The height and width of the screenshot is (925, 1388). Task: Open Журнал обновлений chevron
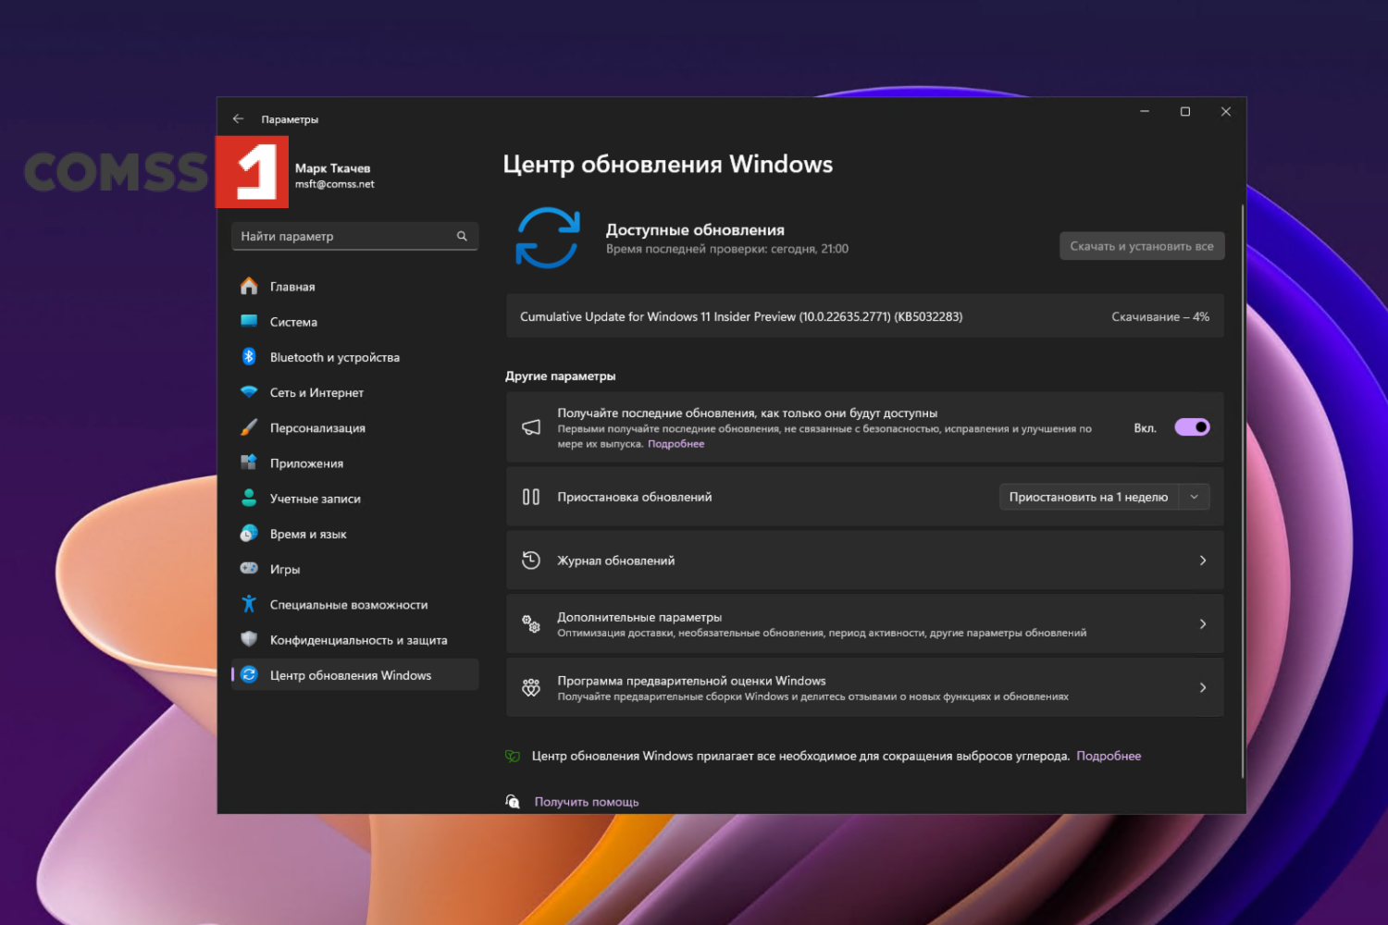point(1203,561)
